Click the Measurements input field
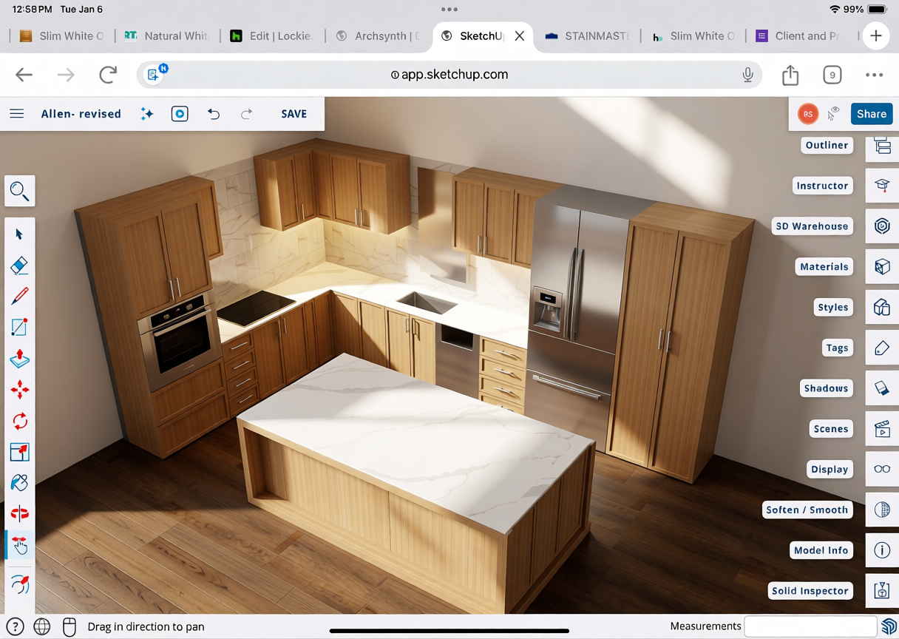Viewport: 899px width, 639px height. (810, 626)
